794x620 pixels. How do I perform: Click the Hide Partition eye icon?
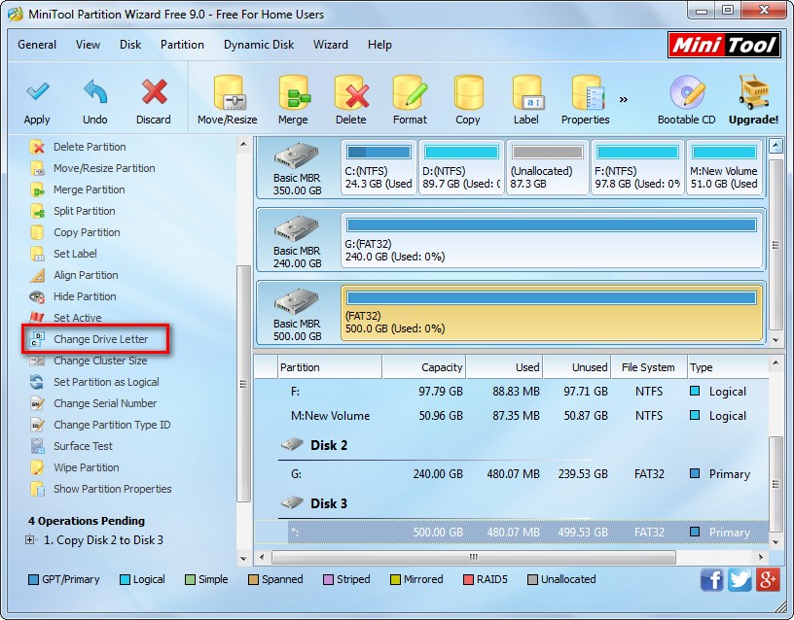click(37, 296)
